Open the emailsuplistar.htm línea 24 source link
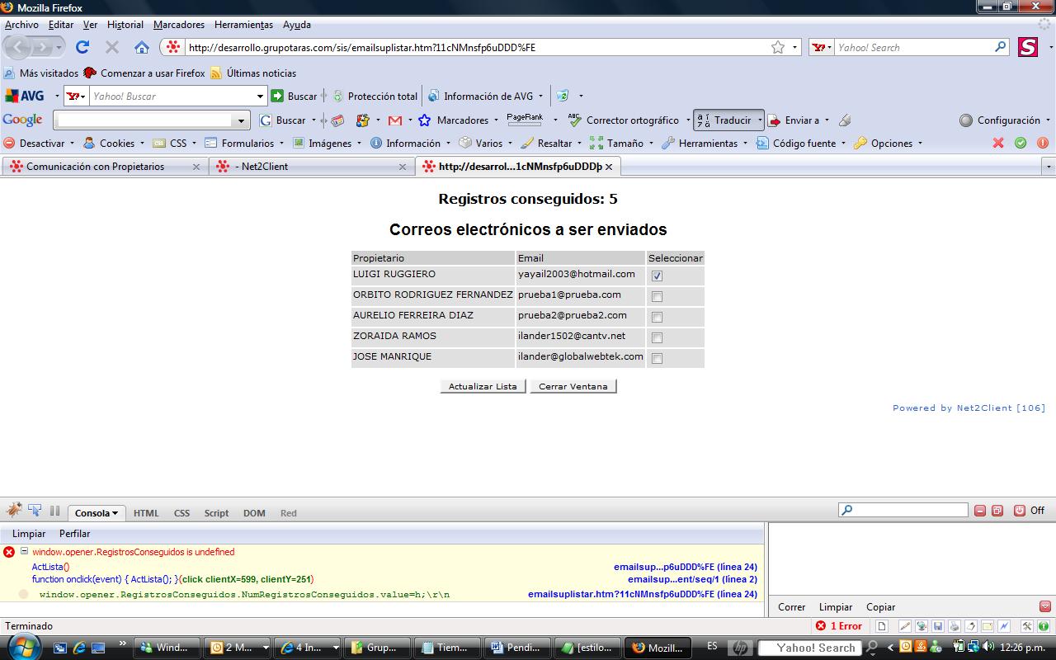1056x660 pixels. click(x=643, y=594)
